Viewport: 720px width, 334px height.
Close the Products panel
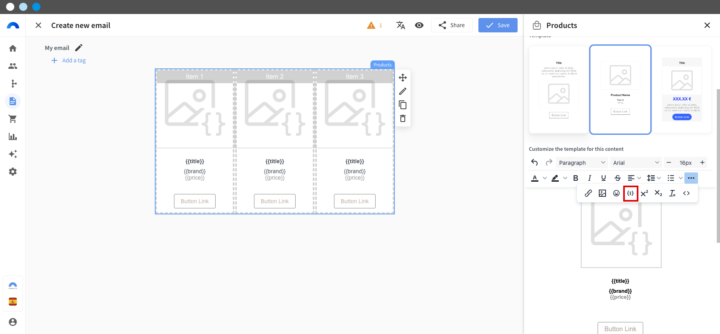pyautogui.click(x=707, y=25)
